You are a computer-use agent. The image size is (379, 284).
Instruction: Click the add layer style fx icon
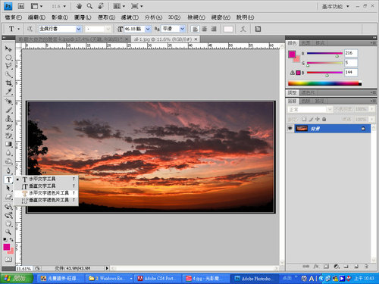point(316,267)
